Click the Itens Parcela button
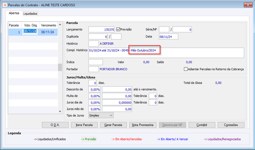The height and width of the screenshot is (150, 255). 84,125
